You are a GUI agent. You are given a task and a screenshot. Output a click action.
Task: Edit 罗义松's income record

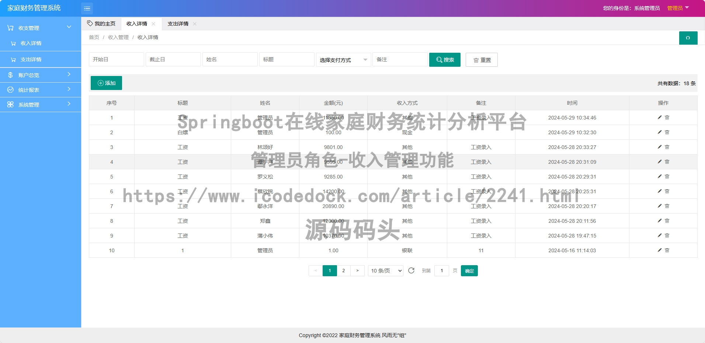(660, 176)
